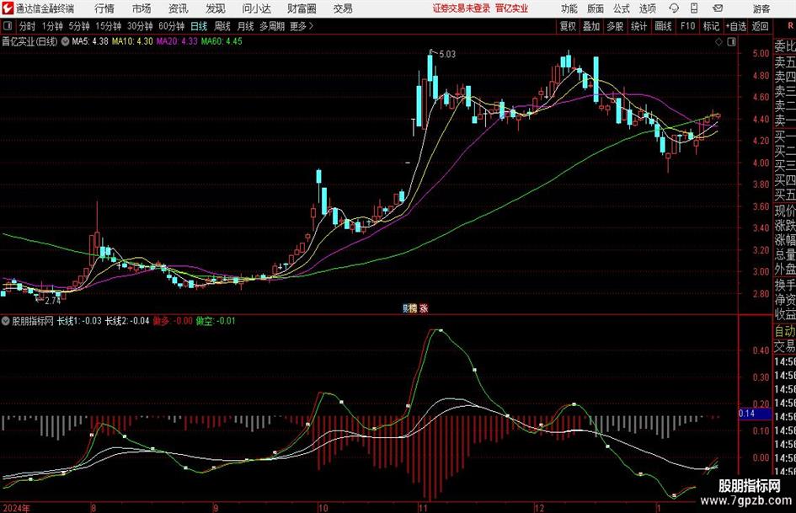Click the 多股 multi-stock button

pos(615,26)
